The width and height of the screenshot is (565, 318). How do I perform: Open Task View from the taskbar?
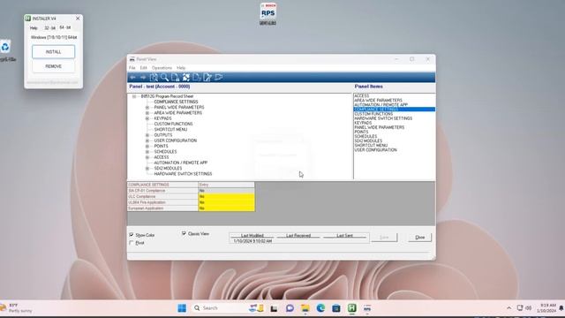[275, 308]
